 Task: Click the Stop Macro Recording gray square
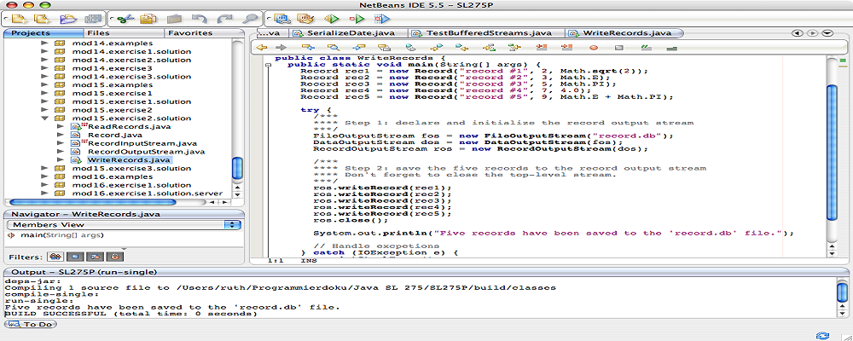(619, 48)
